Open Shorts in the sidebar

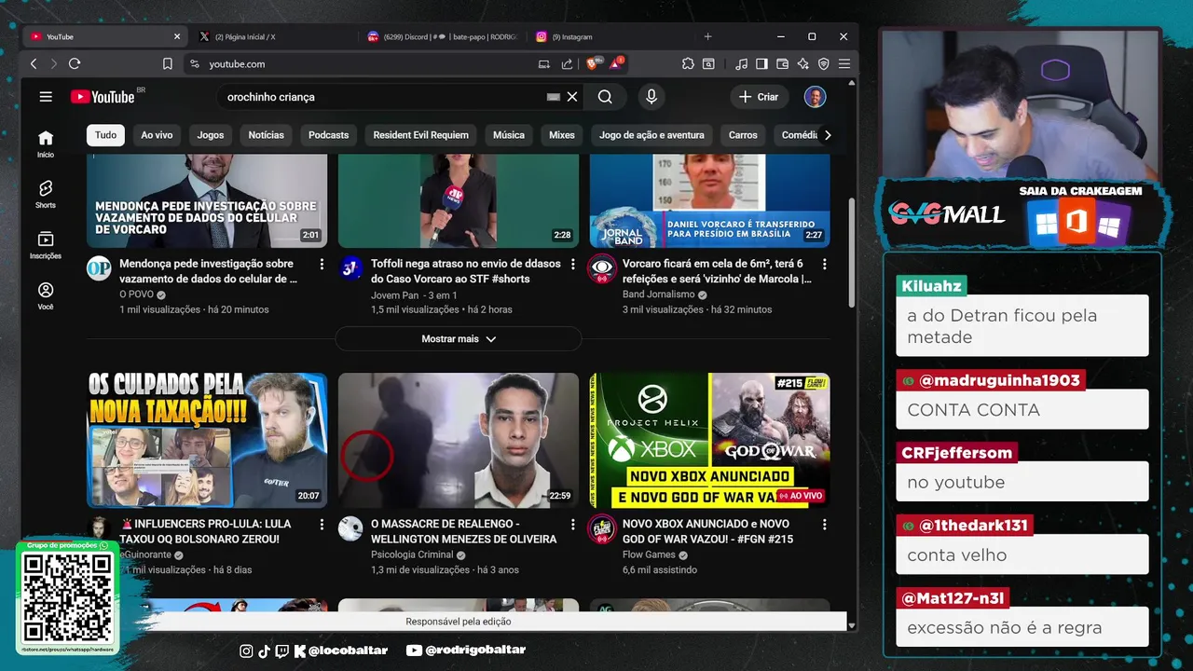(46, 194)
